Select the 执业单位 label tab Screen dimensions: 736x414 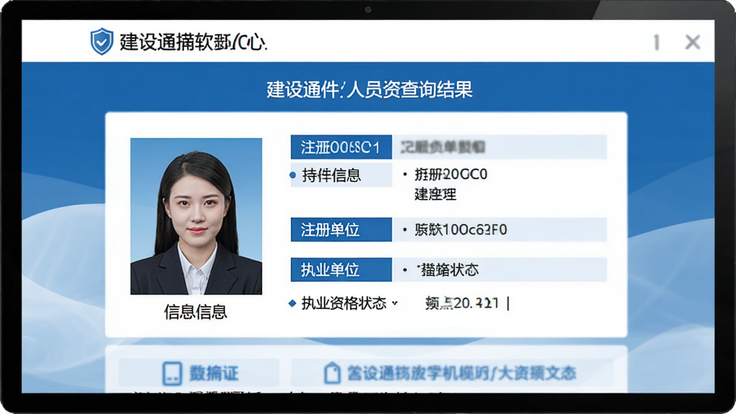341,270
